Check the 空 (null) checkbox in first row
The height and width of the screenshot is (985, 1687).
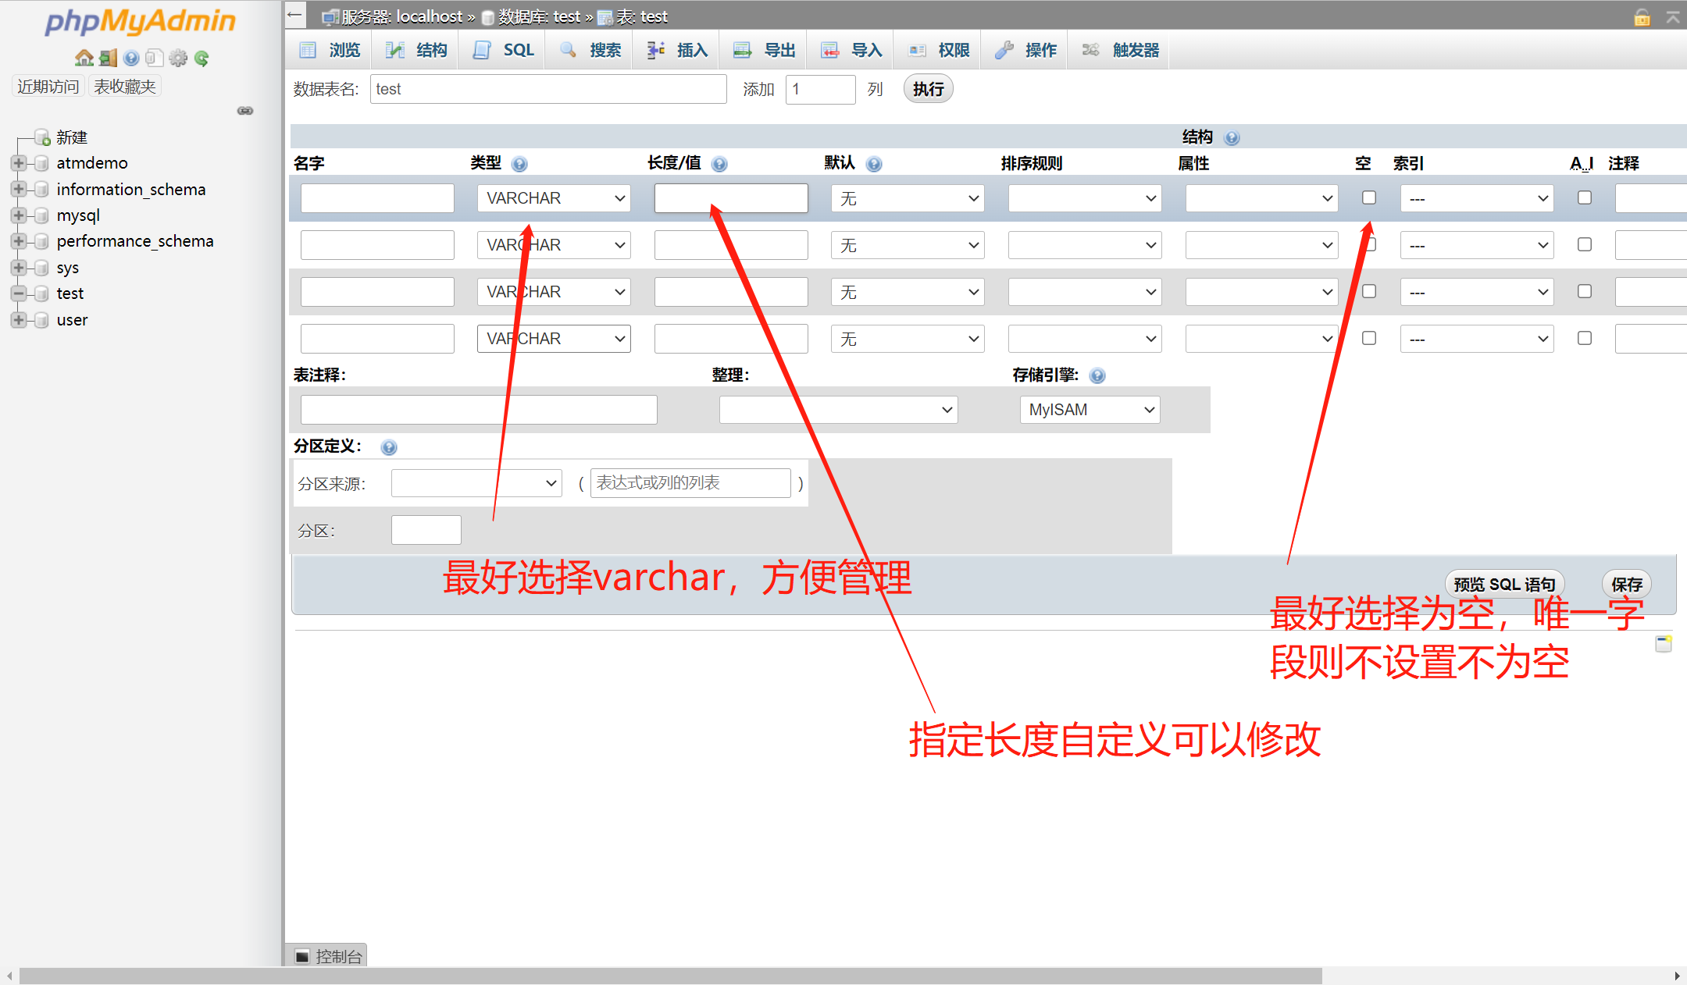[1368, 197]
